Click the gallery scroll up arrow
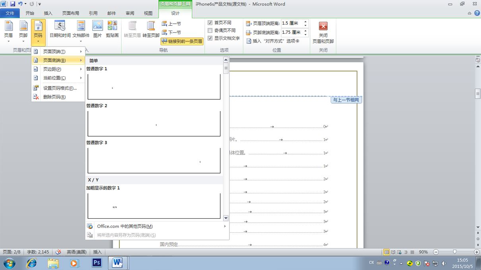Viewport: 481px width, 270px height. coord(226,60)
